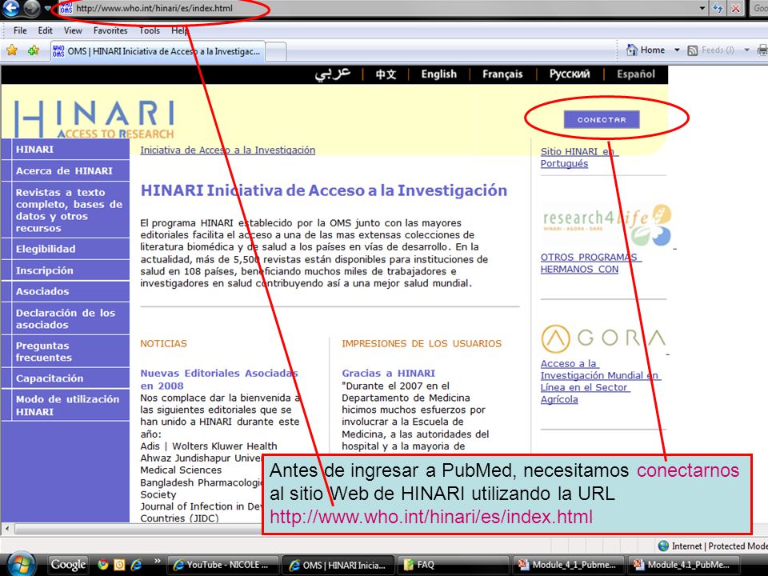The height and width of the screenshot is (576, 768).
Task: Launch Chrome from quick launch
Action: click(x=102, y=565)
